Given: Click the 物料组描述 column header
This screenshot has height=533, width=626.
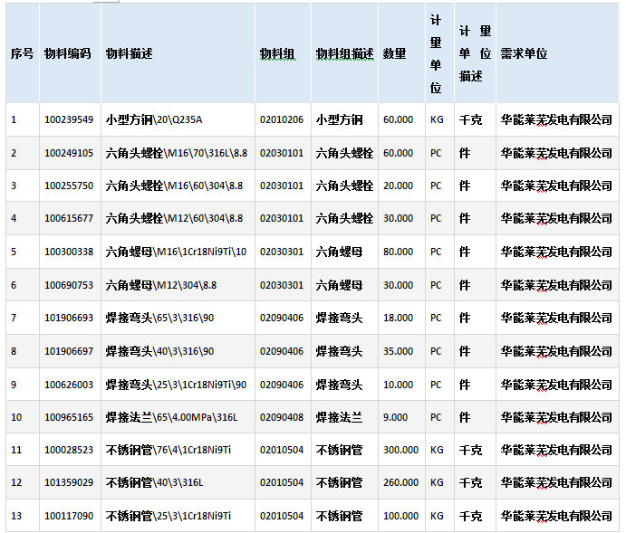Looking at the screenshot, I should point(344,53).
